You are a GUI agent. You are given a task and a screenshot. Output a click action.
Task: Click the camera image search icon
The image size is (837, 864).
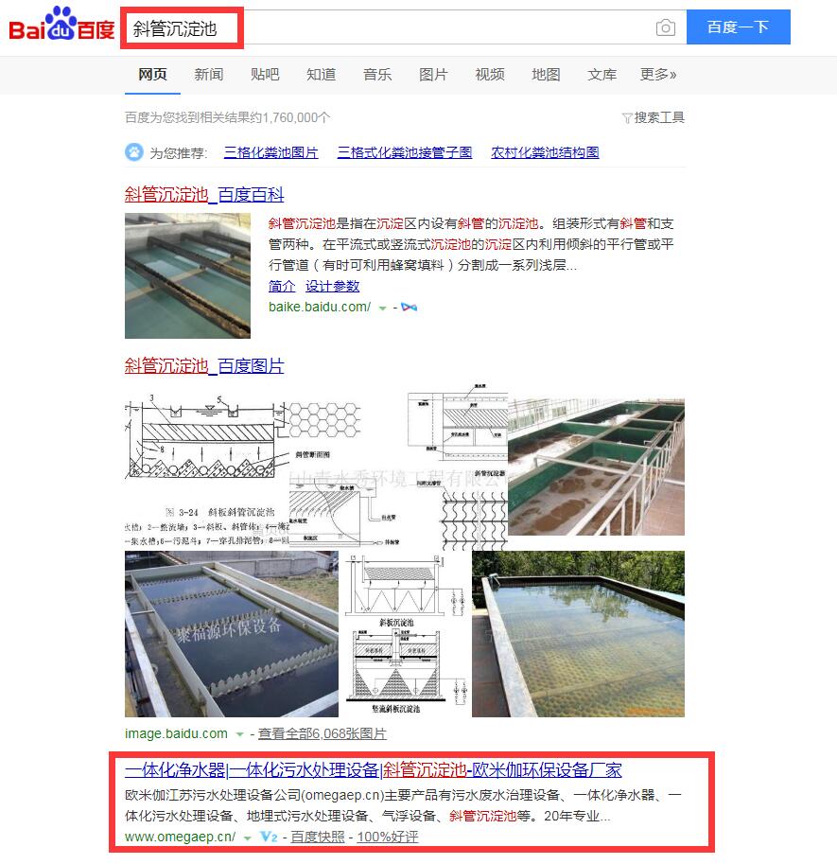coord(665,27)
